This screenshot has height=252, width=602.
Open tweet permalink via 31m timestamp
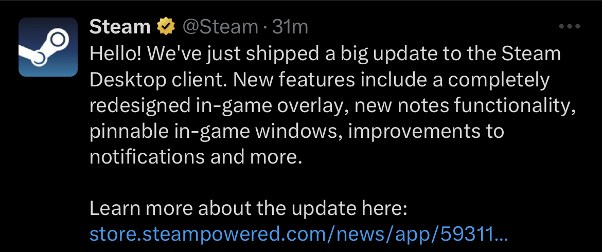click(290, 27)
